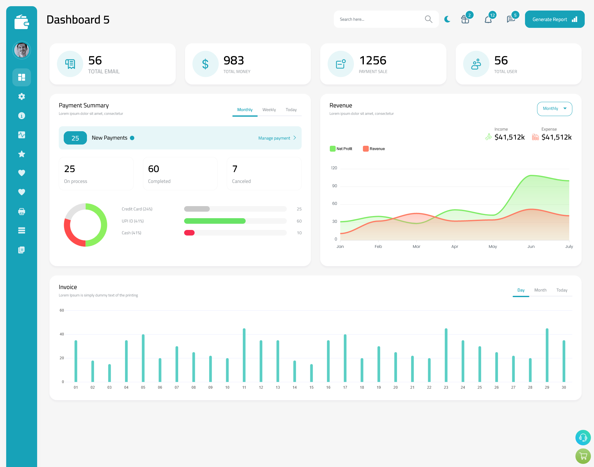Click the settings gear icon in sidebar
The height and width of the screenshot is (467, 594).
(x=22, y=97)
